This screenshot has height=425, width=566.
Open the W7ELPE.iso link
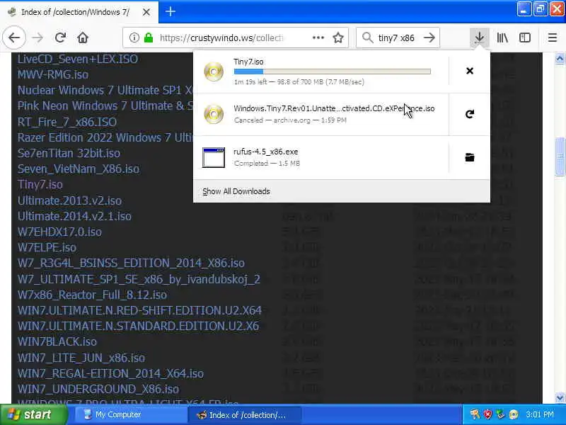[47, 247]
